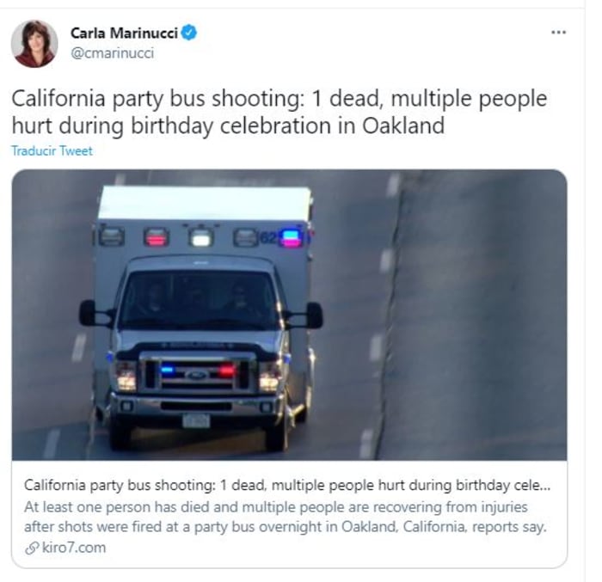Viewport: 602px width, 582px height.
Task: Open the three-dot more options menu
Action: point(558,33)
